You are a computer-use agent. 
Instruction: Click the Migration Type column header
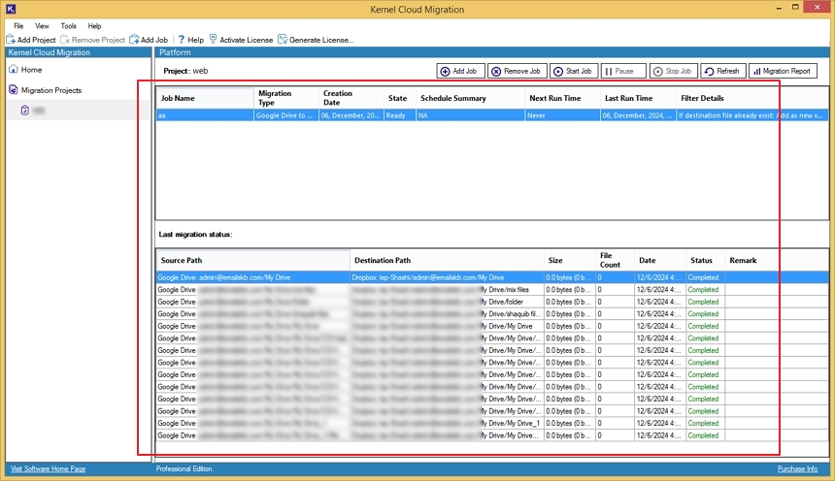(x=286, y=98)
